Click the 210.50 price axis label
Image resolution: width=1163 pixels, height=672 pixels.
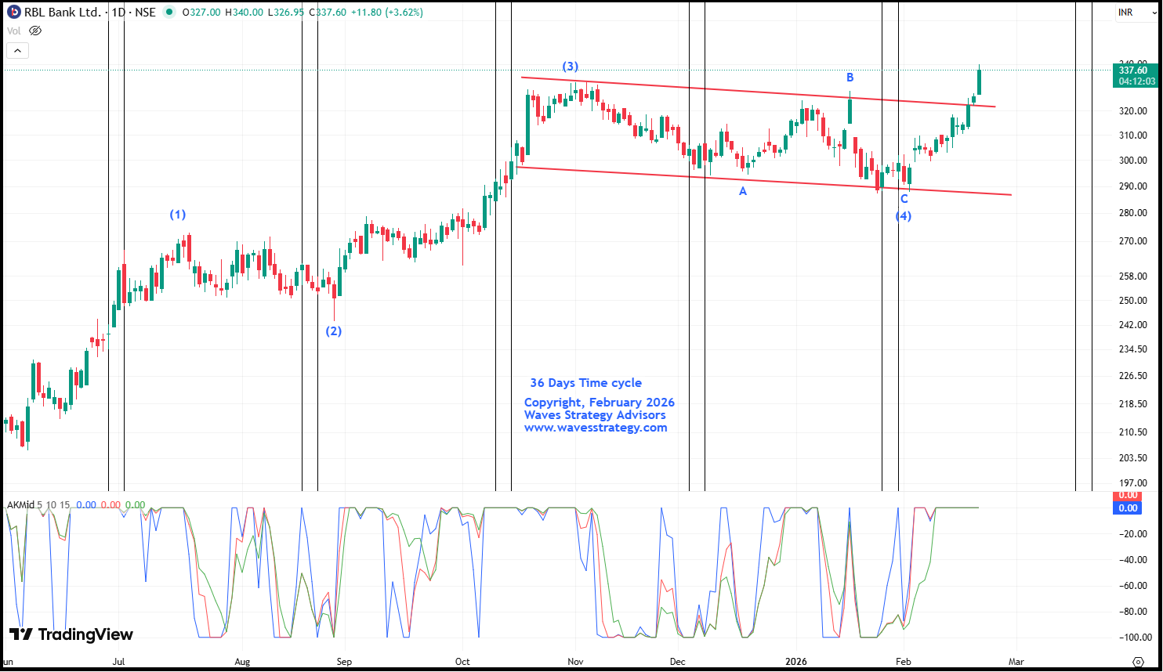click(1133, 432)
